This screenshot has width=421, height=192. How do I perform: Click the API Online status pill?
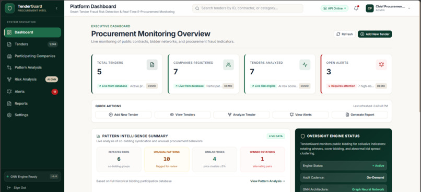click(334, 8)
